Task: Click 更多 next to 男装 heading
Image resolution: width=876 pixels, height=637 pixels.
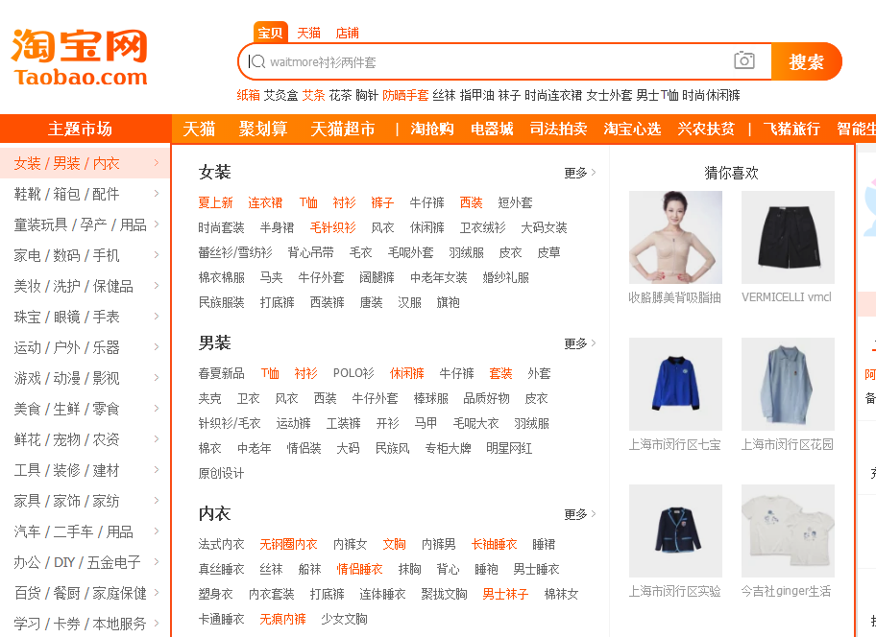Action: (x=580, y=343)
